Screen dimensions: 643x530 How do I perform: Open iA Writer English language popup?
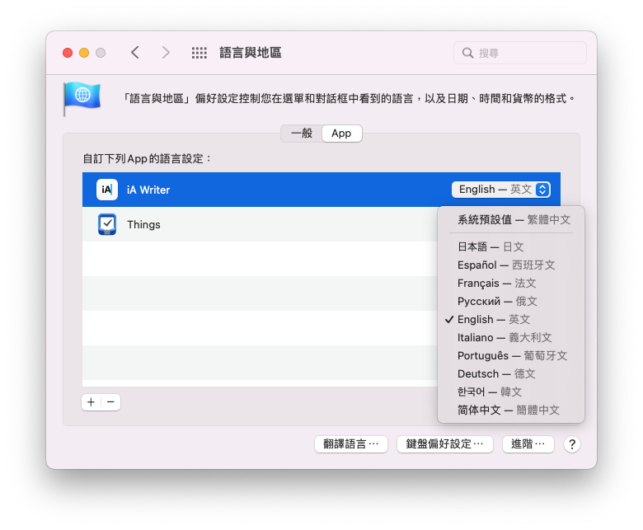coord(501,190)
